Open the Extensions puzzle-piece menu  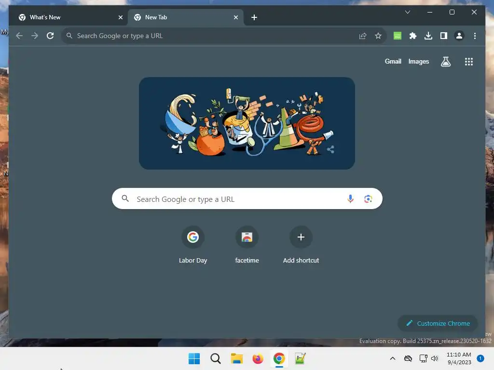(x=413, y=36)
